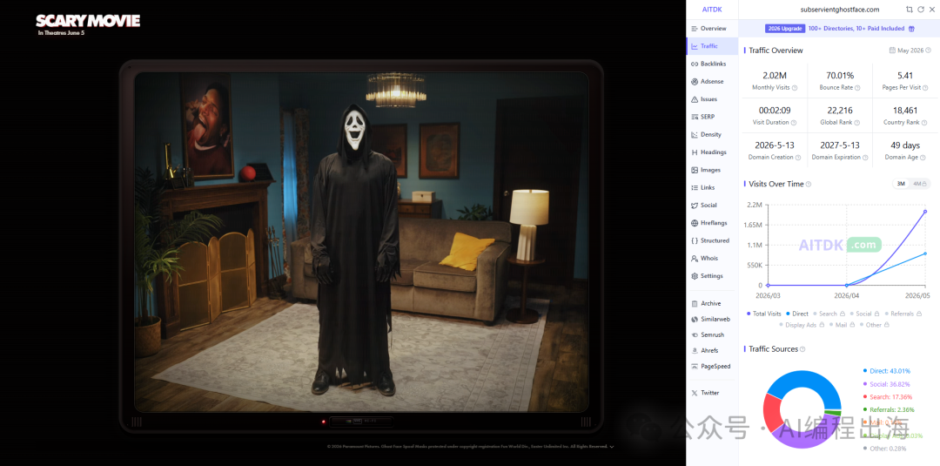
Task: Click the red Search segment of donut chart
Action: click(x=773, y=415)
